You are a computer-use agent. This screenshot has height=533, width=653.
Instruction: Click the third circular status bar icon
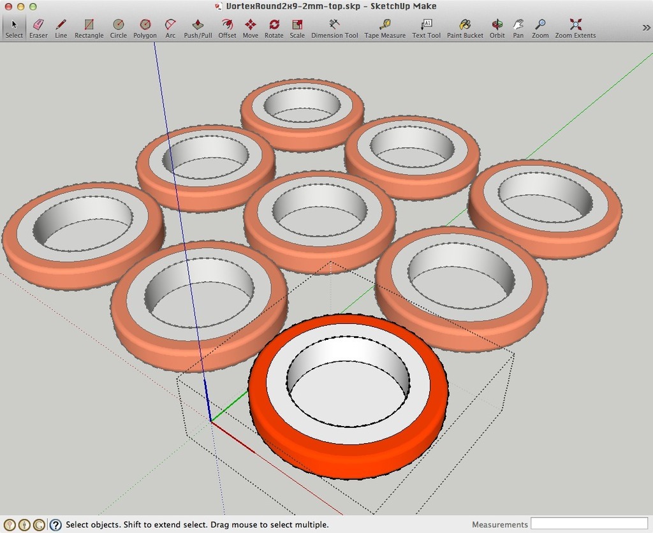coord(39,525)
